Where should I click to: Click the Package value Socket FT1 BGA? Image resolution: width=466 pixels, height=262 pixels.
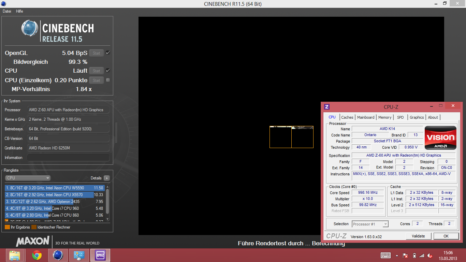(x=387, y=141)
